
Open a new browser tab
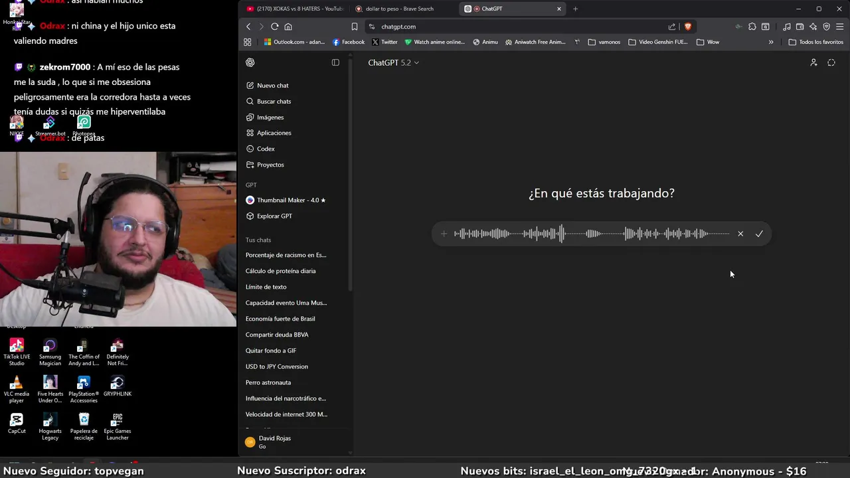[x=575, y=9]
